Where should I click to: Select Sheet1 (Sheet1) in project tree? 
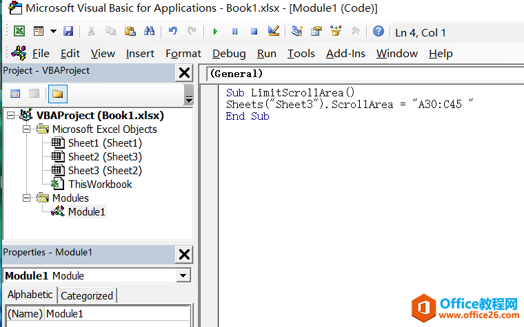(x=105, y=143)
